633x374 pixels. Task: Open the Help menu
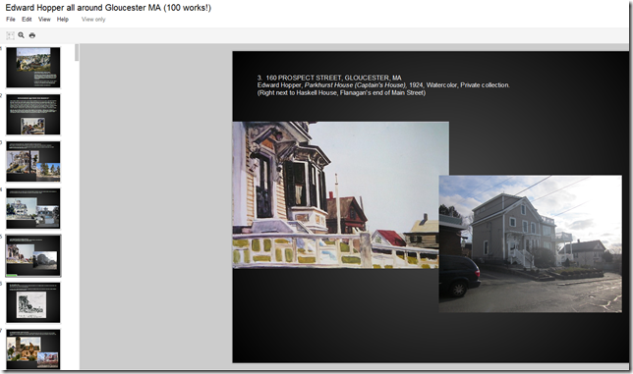63,19
